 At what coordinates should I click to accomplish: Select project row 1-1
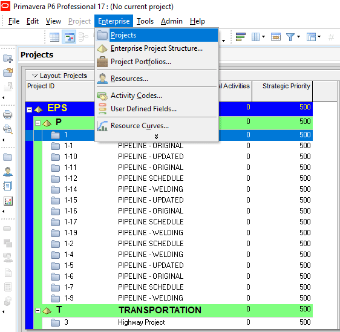click(x=177, y=146)
